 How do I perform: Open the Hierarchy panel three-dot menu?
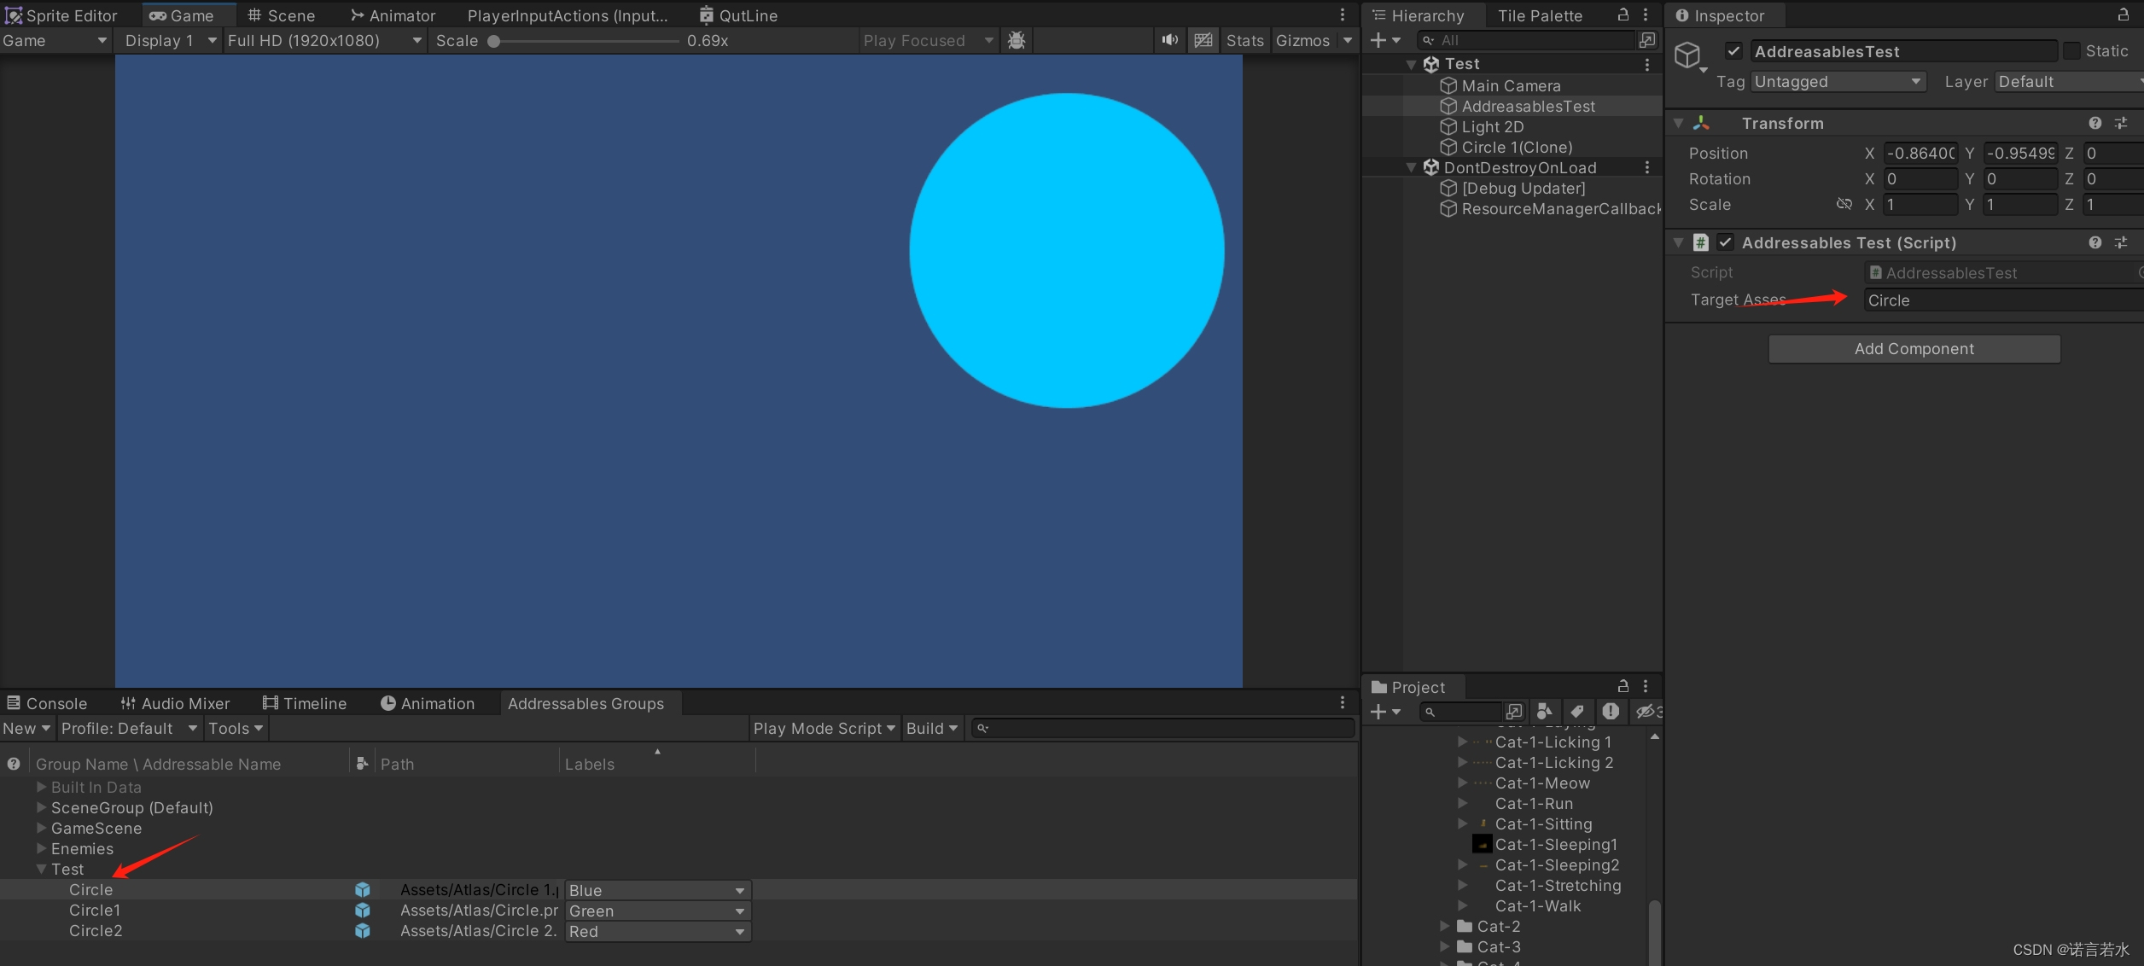tap(1646, 15)
